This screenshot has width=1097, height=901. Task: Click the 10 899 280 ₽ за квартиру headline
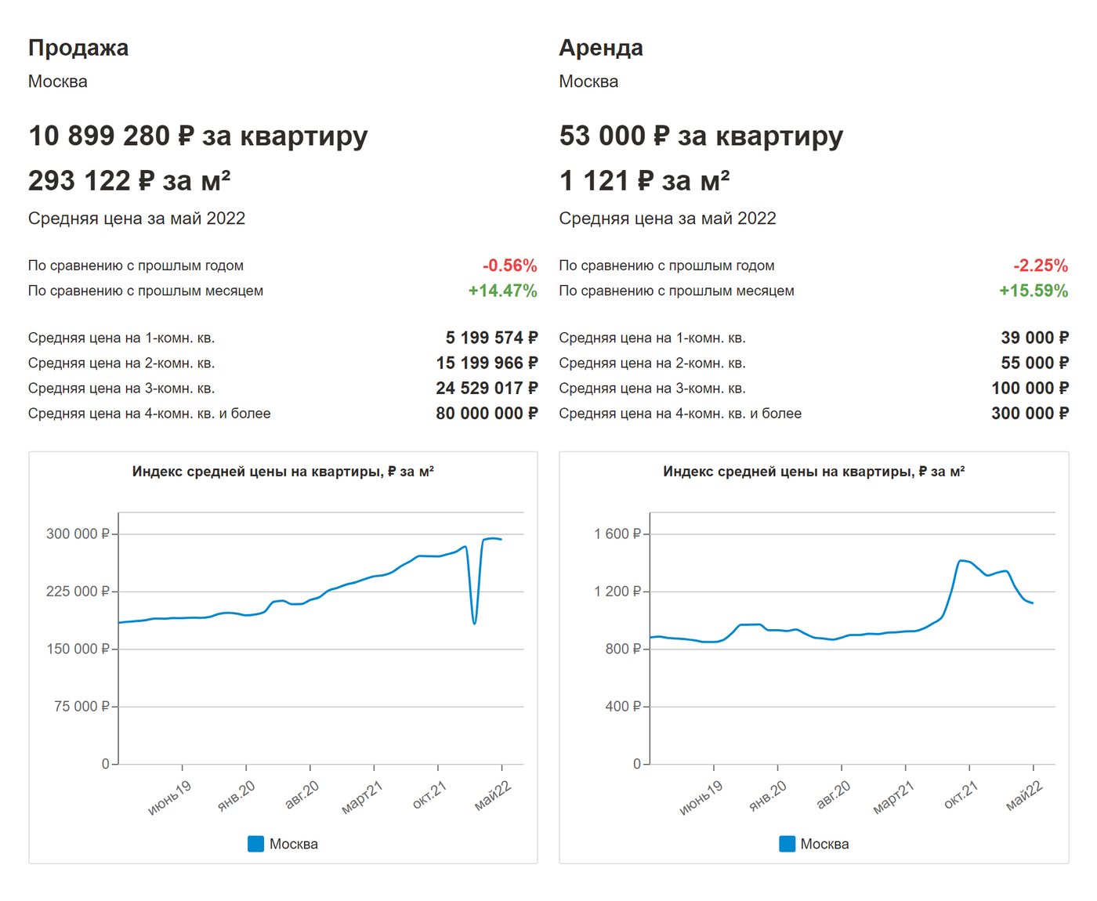point(198,136)
